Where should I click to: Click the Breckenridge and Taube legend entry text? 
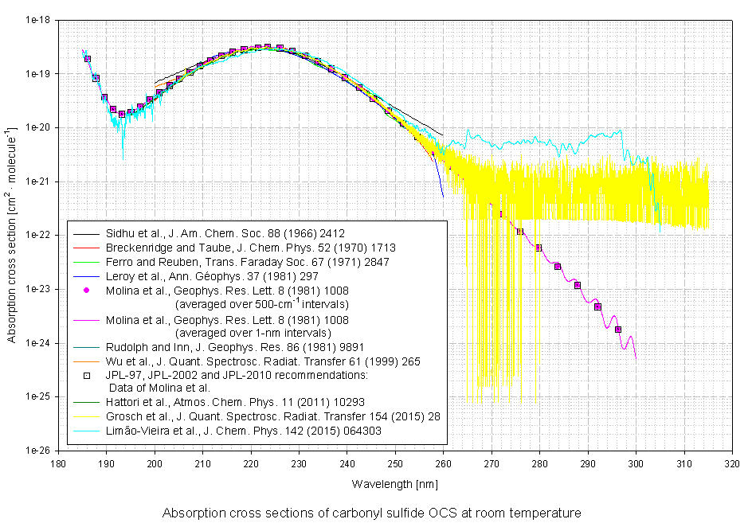[250, 248]
